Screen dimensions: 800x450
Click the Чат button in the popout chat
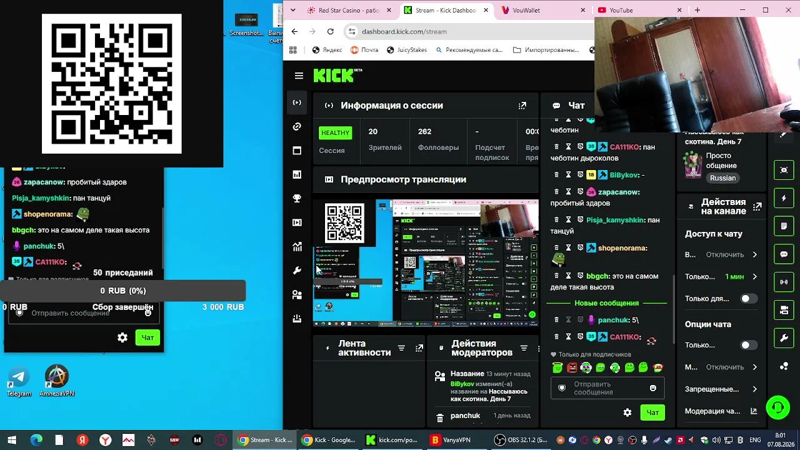[x=147, y=337]
